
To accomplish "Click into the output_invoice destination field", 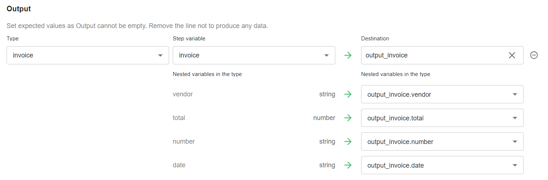I will point(433,55).
